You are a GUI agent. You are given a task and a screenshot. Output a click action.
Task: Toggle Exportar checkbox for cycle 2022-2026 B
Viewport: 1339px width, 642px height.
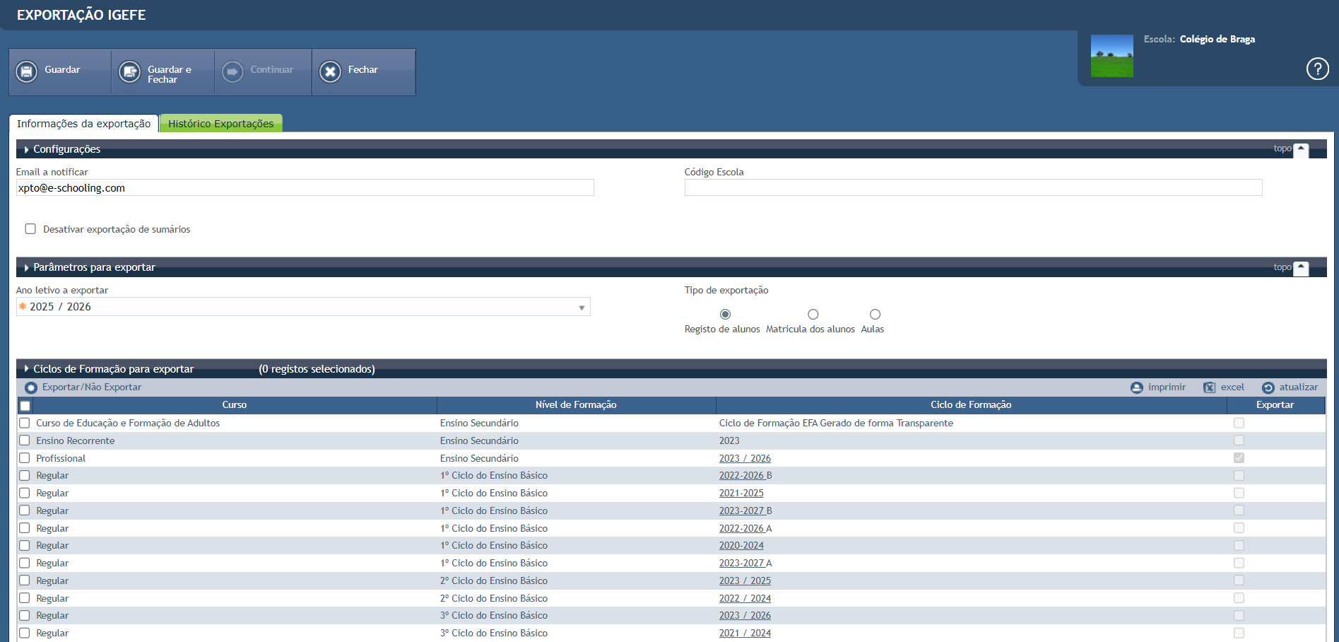pos(1239,476)
